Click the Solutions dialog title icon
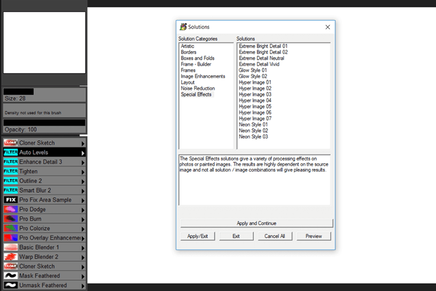The width and height of the screenshot is (436, 291). point(183,27)
